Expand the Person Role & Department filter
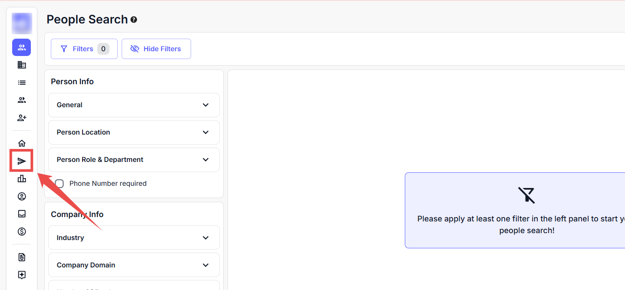This screenshot has height=290, width=625. [x=134, y=160]
